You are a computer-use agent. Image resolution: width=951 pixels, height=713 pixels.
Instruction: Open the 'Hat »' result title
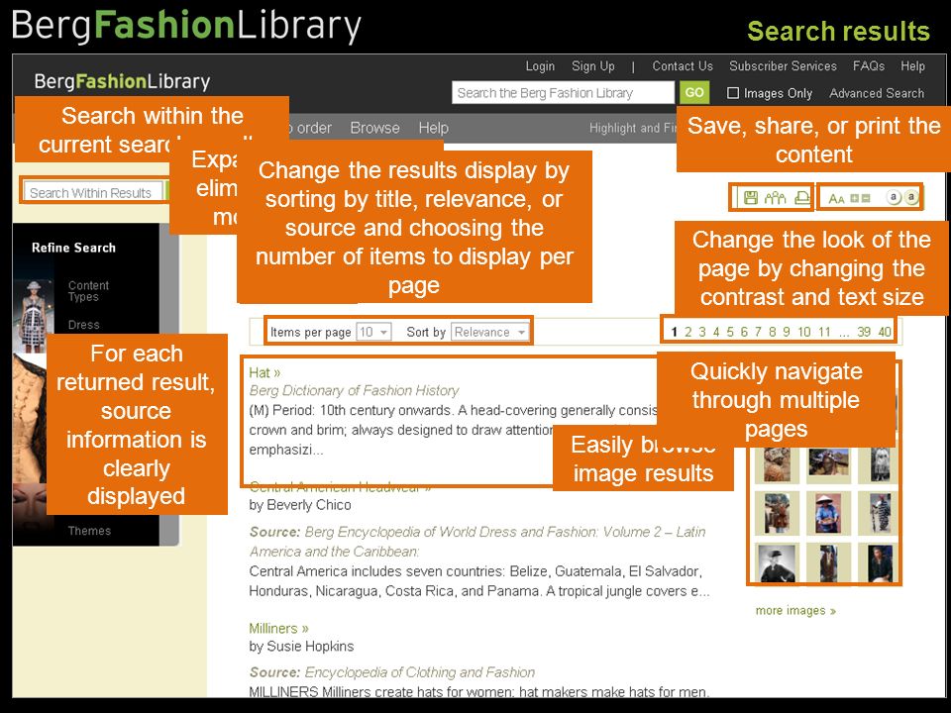[264, 372]
